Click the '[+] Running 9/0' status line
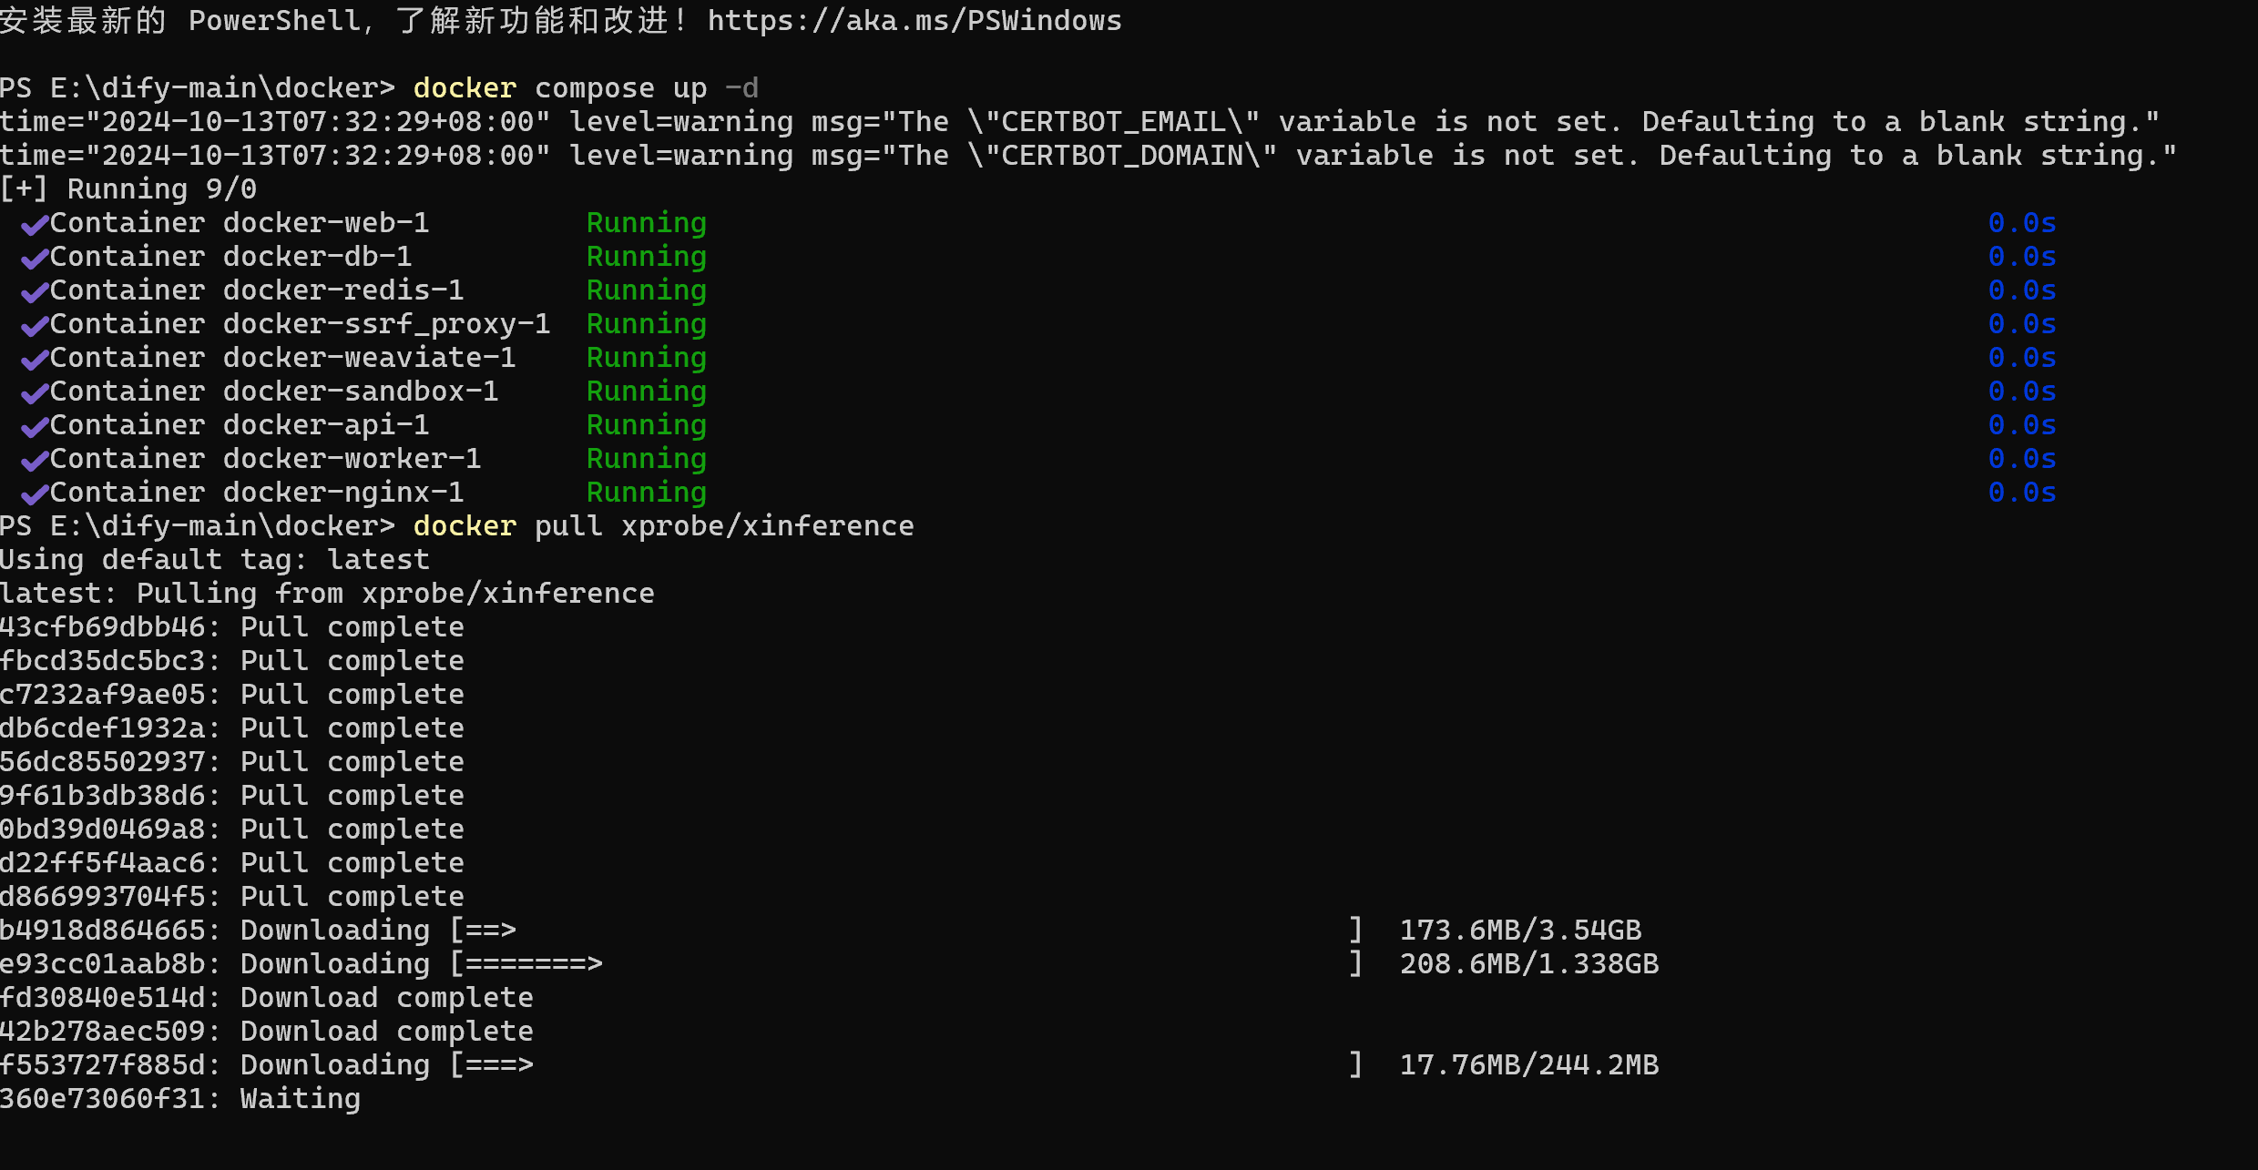Screen dimensions: 2258x1170 [128, 189]
